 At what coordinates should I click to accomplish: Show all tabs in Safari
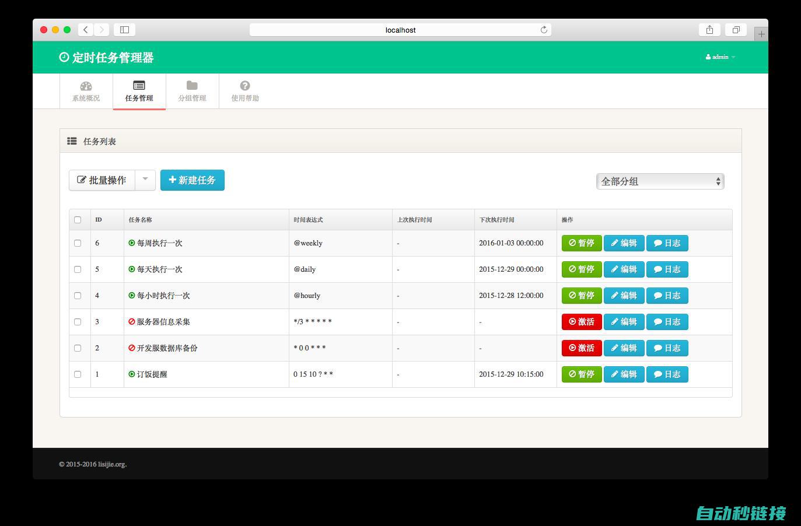[736, 30]
